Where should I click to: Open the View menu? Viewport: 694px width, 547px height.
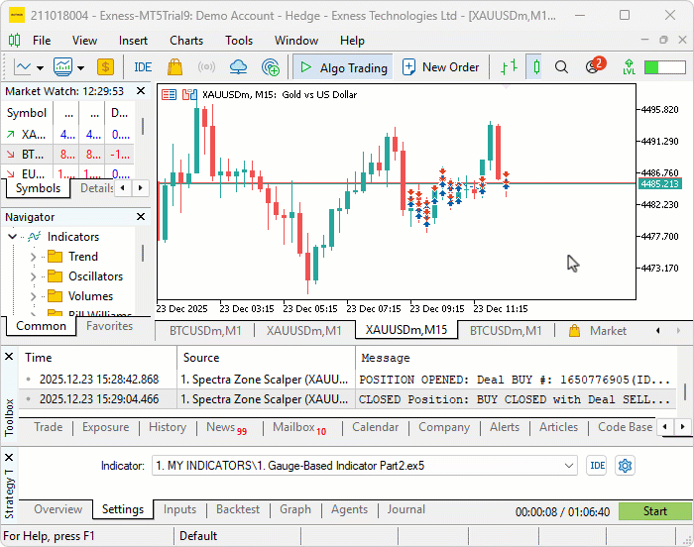84,41
